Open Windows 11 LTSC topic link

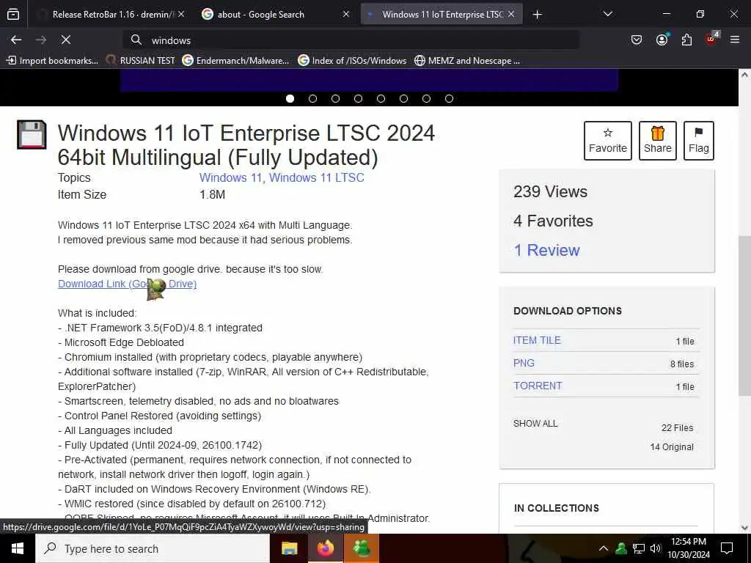click(x=317, y=177)
